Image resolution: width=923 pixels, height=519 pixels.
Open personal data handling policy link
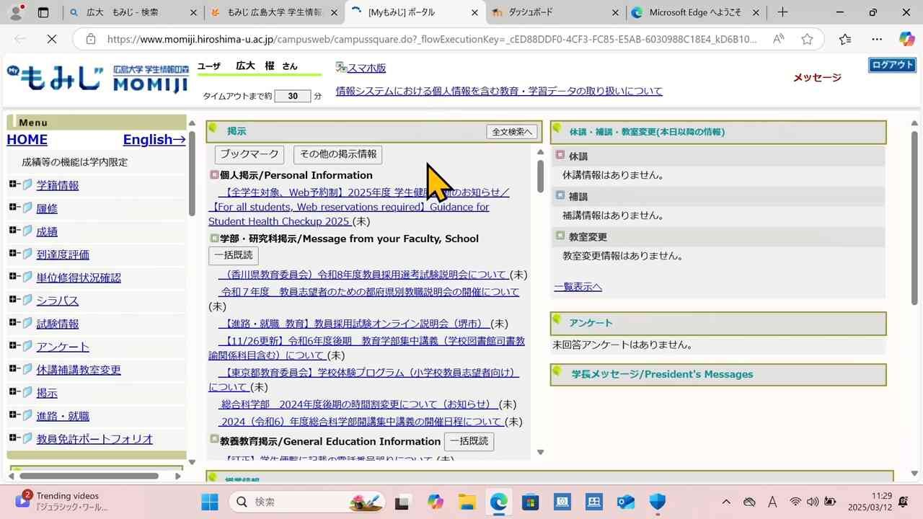pos(499,91)
